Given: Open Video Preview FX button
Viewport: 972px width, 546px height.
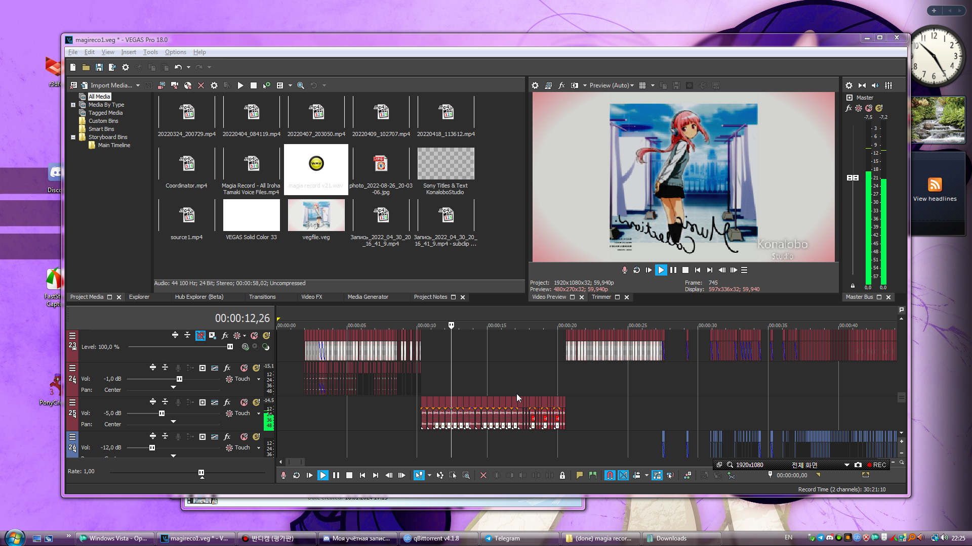Looking at the screenshot, I should click(x=561, y=85).
